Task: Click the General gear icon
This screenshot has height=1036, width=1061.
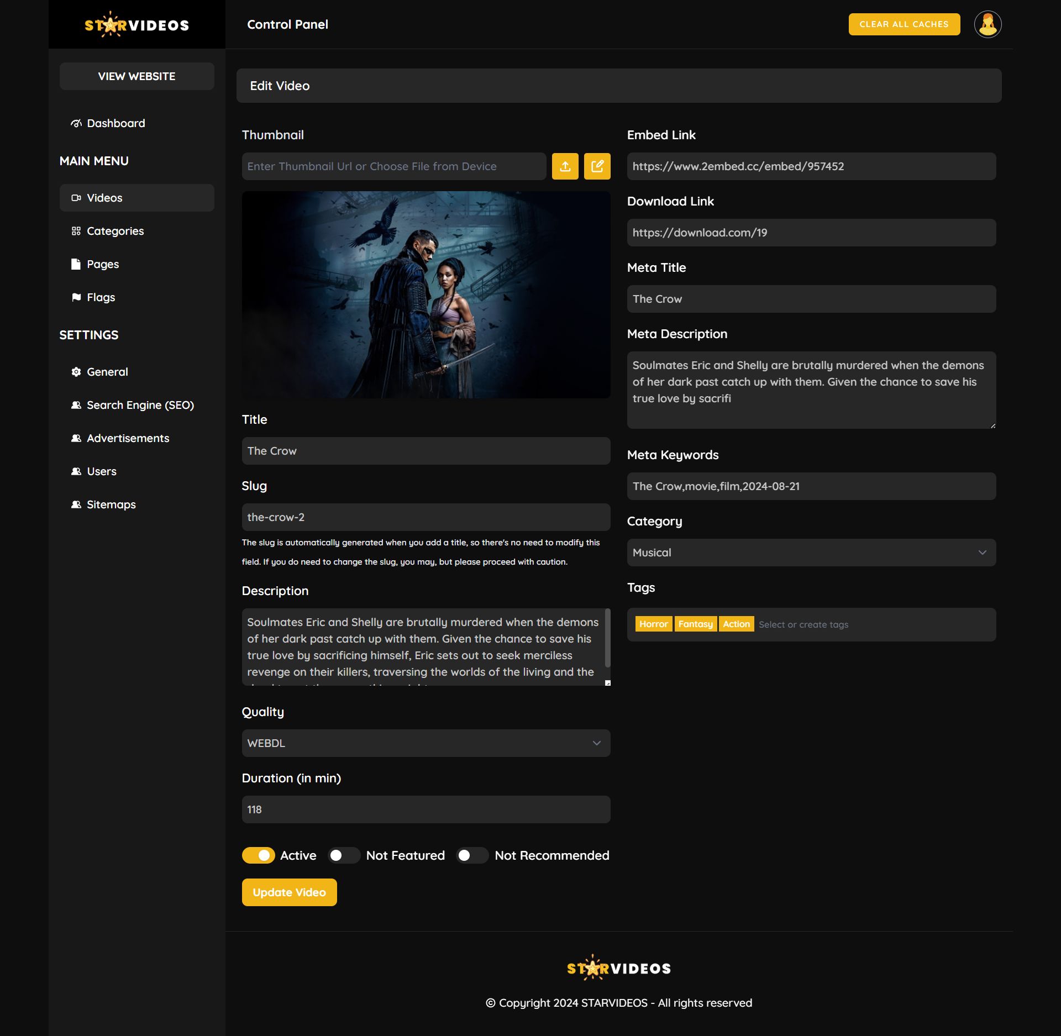Action: [x=76, y=372]
